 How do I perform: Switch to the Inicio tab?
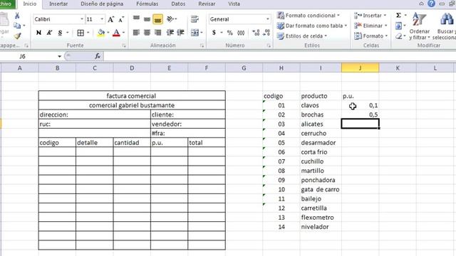[x=30, y=4]
